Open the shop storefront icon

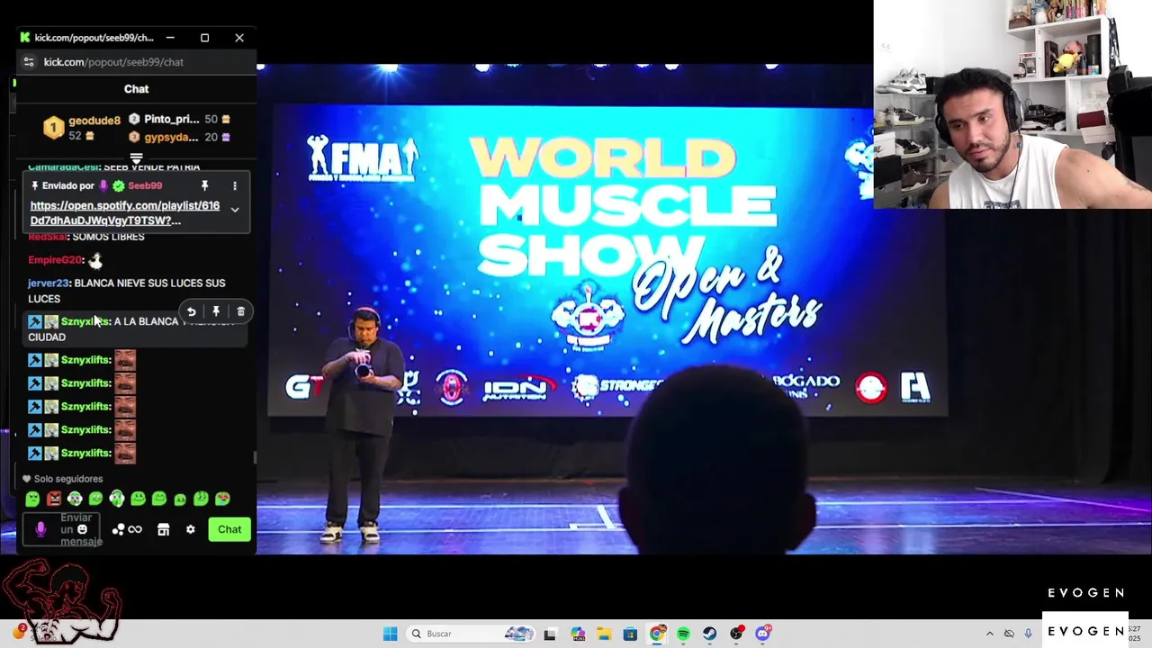tap(163, 529)
